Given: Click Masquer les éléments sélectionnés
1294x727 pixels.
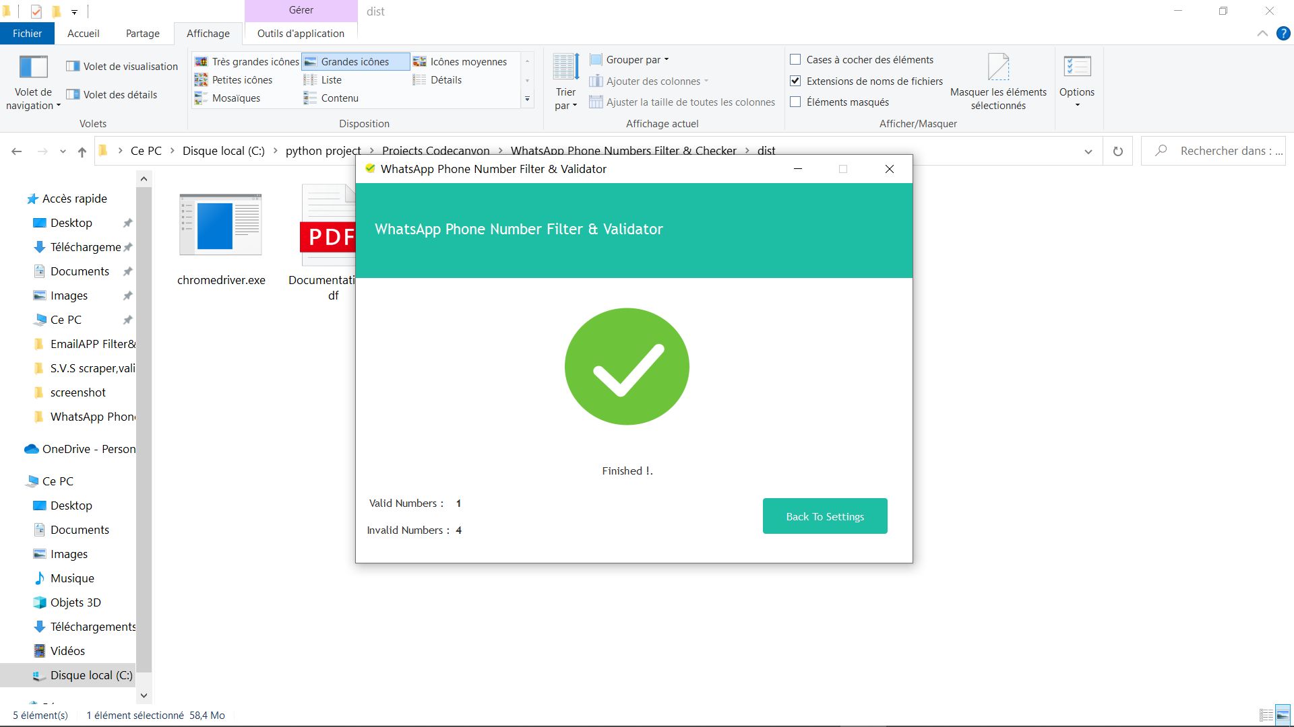Looking at the screenshot, I should (x=998, y=82).
